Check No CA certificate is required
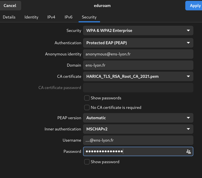The image size is (202, 178). pyautogui.click(x=87, y=108)
